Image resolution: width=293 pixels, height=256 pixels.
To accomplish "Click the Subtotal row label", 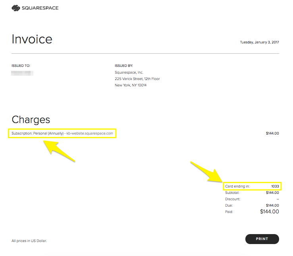I will coord(232,193).
